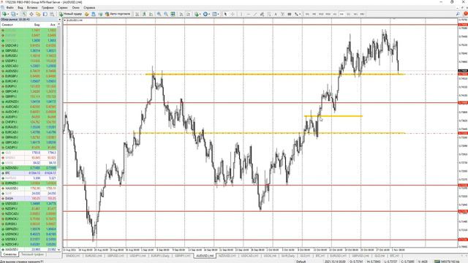The image size is (468, 263).
Task: Select AUDUSD row in Market Watch
Action: point(29,71)
